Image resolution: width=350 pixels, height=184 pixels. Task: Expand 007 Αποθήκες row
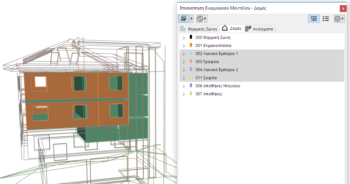(184, 94)
